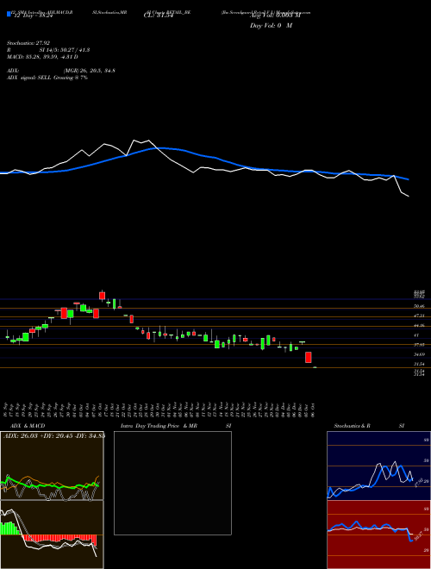Click the green MACD histogram bars
Image resolution: width=431 pixels, height=569 pixels.
[11, 528]
